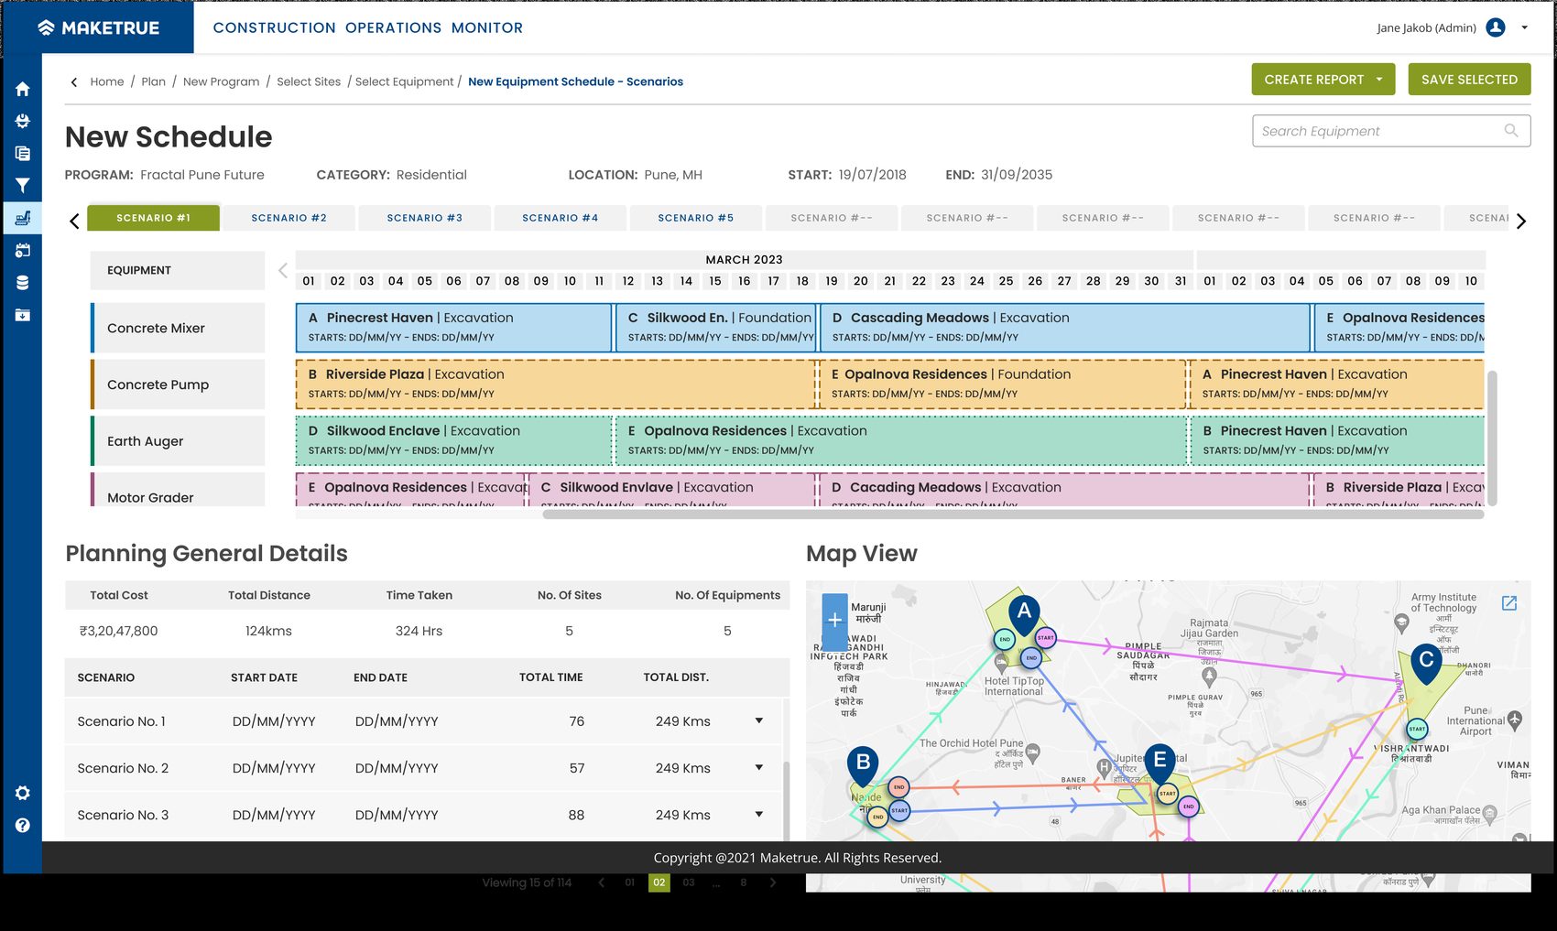The height and width of the screenshot is (931, 1557).
Task: Click the Save Selected button
Action: pos(1469,80)
